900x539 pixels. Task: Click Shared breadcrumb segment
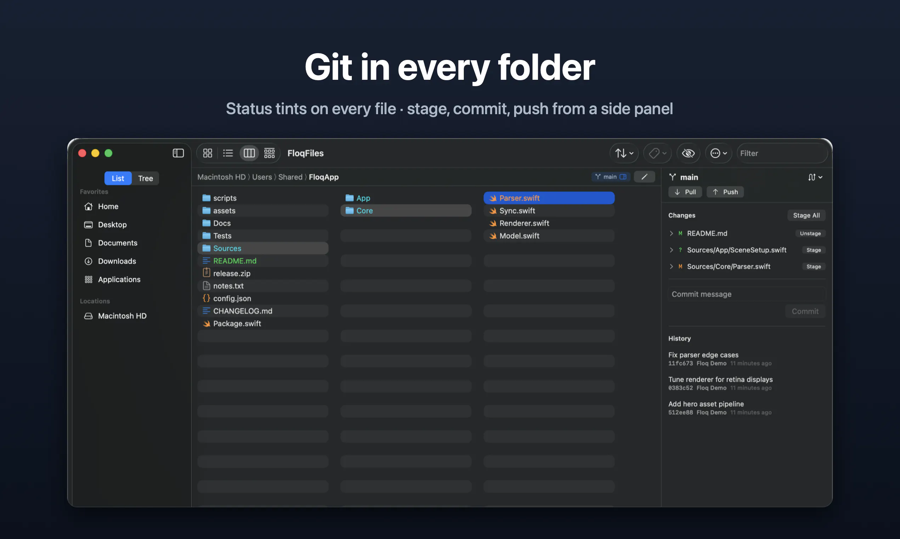[290, 177]
